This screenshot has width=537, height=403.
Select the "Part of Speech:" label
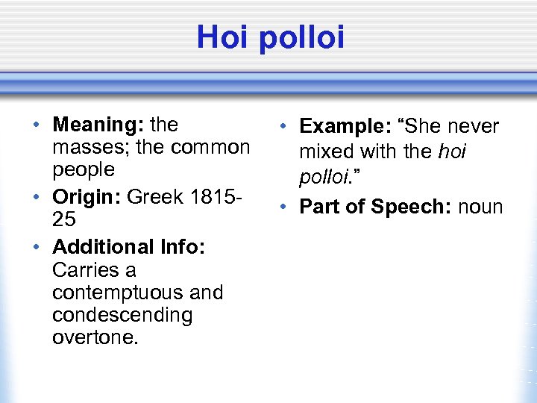point(371,207)
